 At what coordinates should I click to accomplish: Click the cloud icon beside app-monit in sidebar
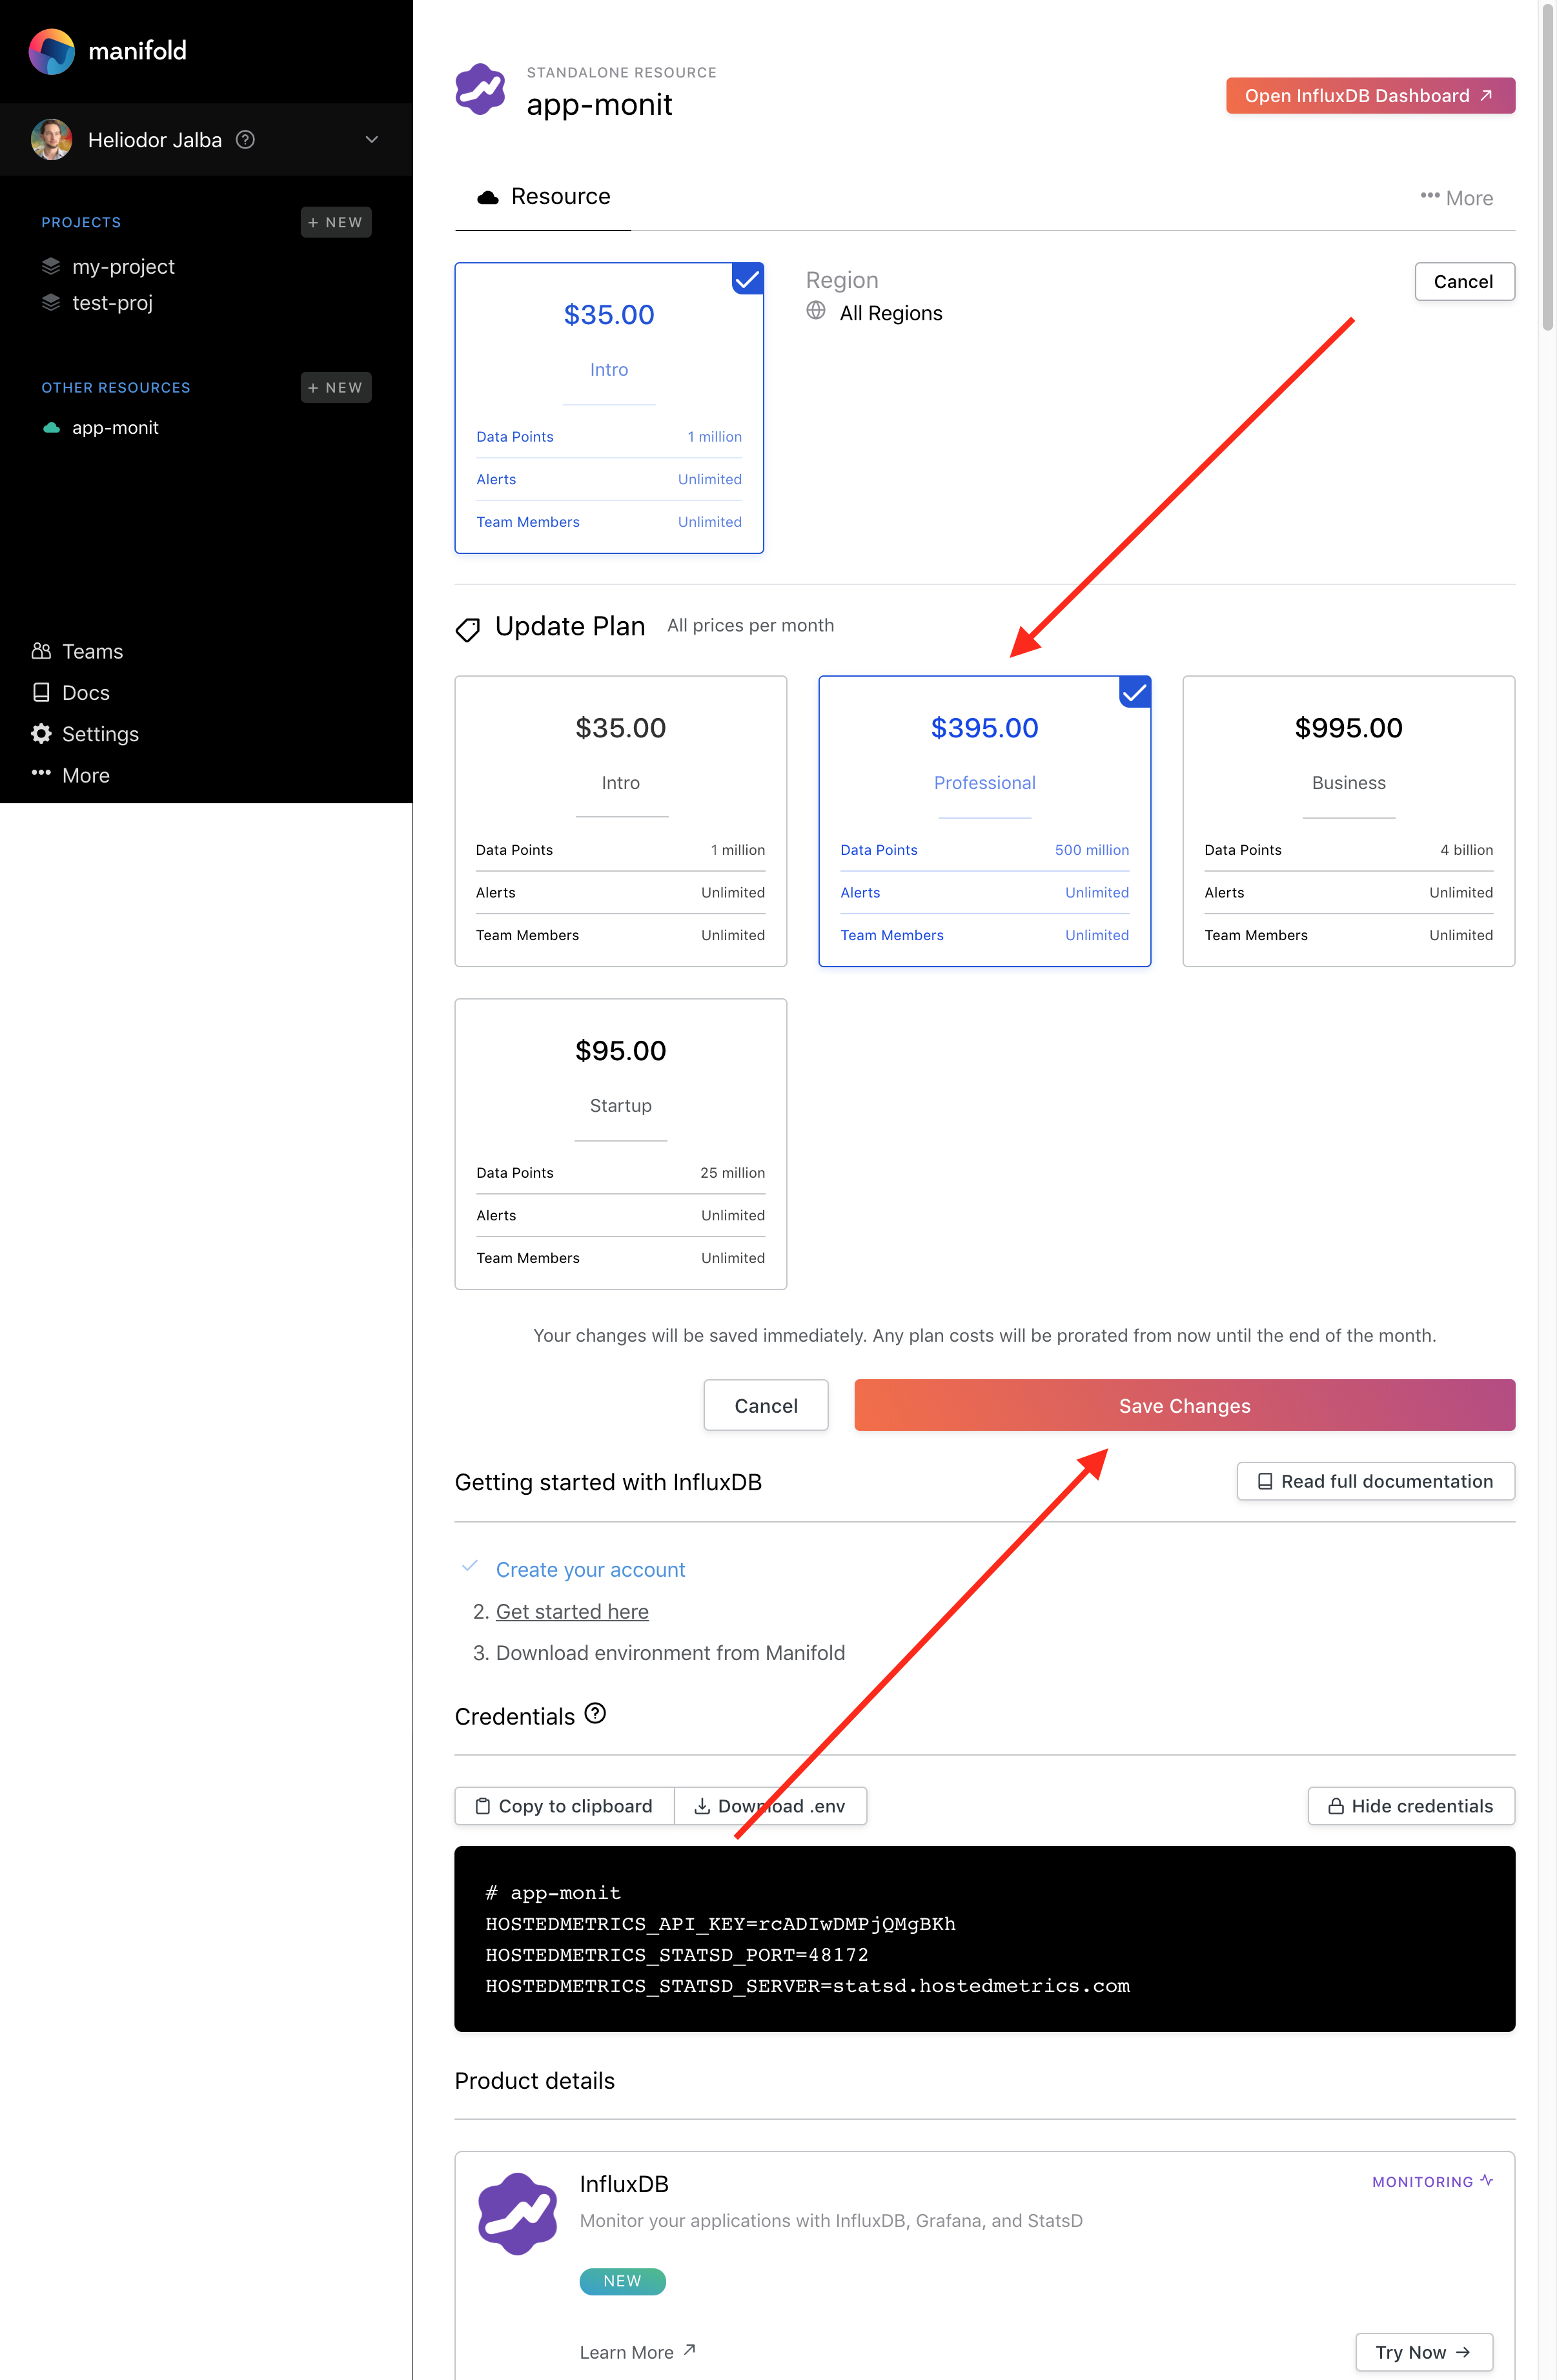51,428
